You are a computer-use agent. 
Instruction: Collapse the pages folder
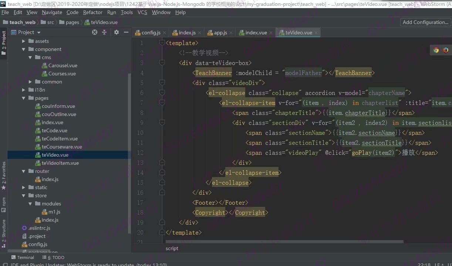click(24, 98)
